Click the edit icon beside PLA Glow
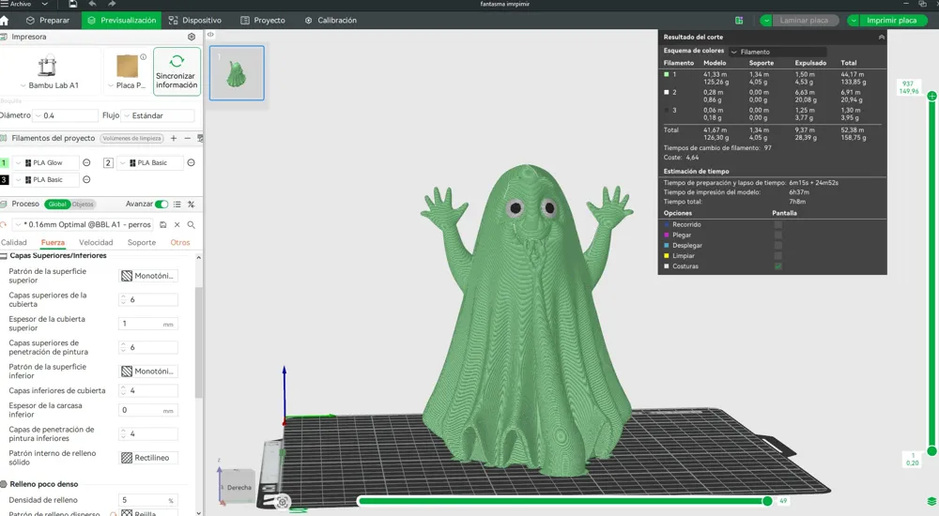 click(86, 163)
